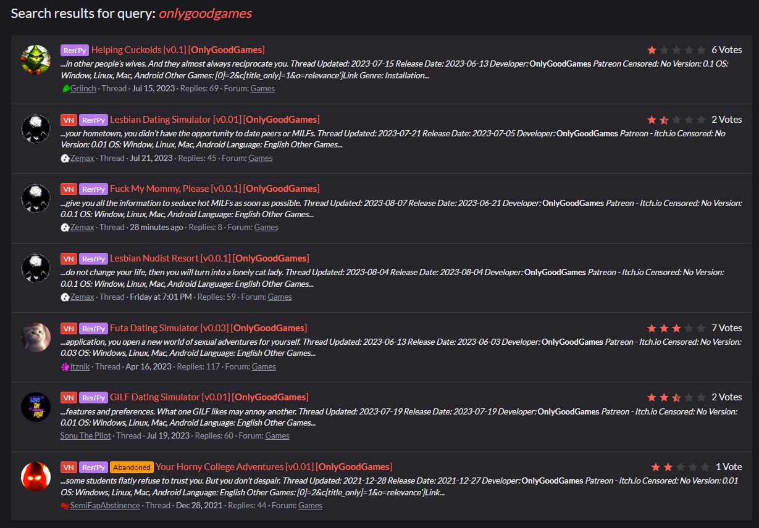Click star rating on Helping Cuckolds row
Screen dimensions: 759x528
(x=676, y=50)
